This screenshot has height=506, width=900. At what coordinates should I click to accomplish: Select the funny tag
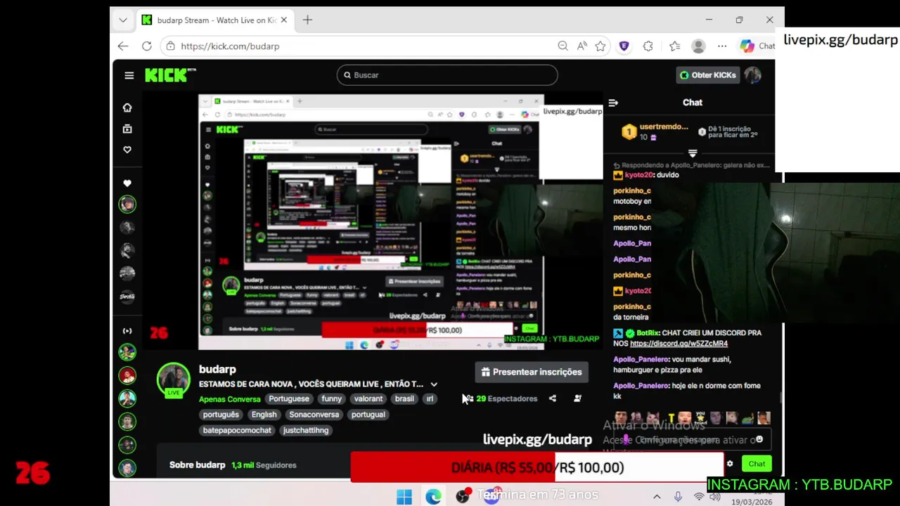coord(331,398)
